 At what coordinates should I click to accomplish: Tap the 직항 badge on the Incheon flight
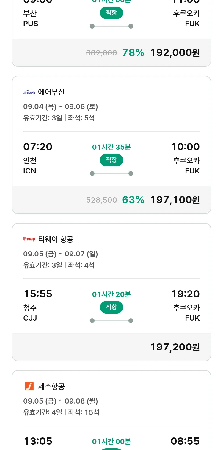coord(111,160)
